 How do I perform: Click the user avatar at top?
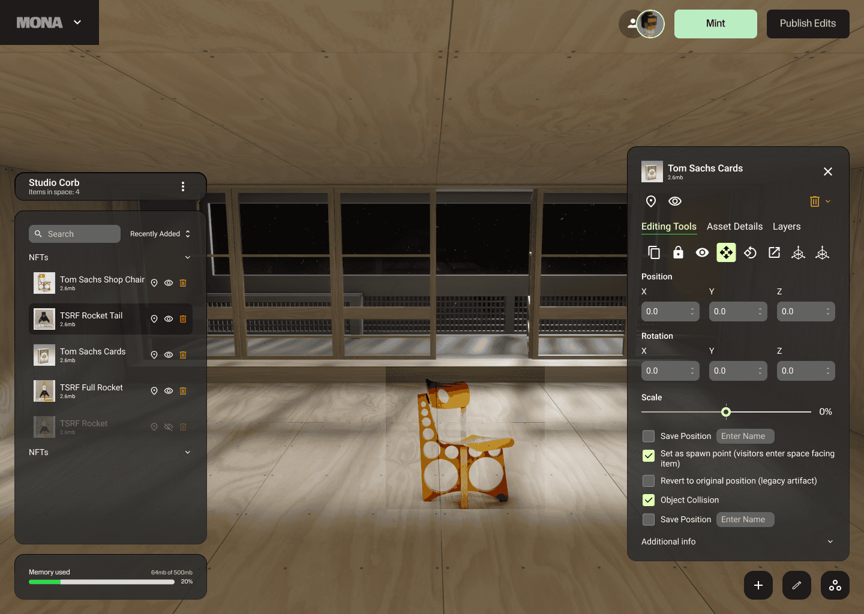pos(650,24)
